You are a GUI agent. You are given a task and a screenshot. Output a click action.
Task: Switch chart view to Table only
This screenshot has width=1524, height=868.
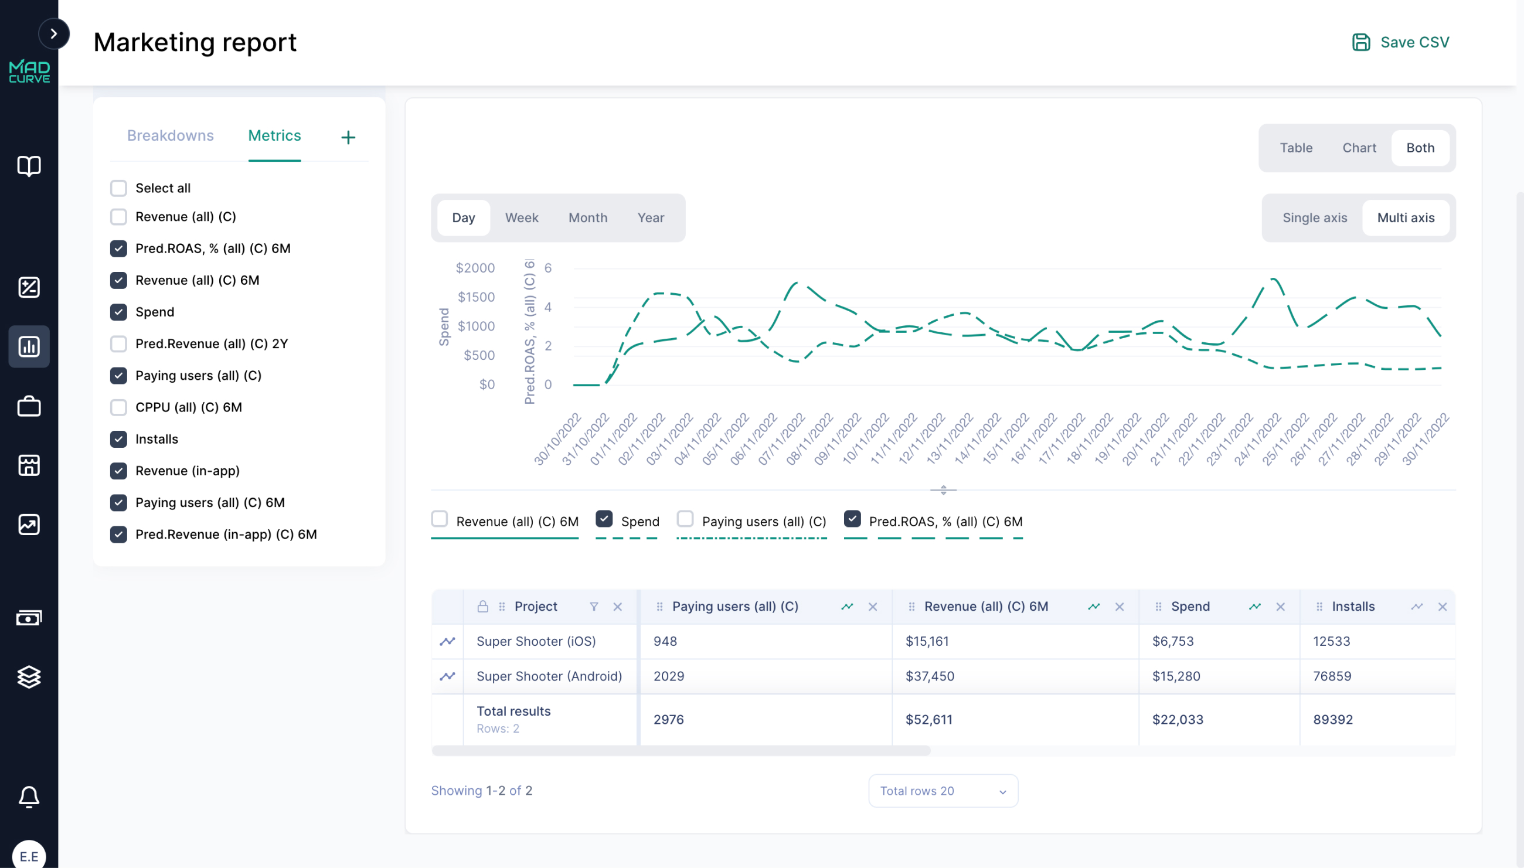(1296, 147)
